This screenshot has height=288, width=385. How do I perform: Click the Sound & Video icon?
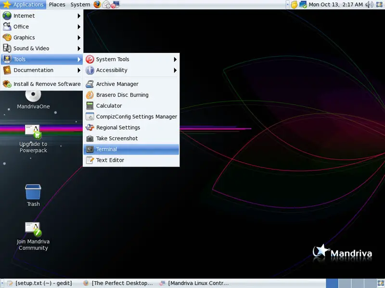click(7, 48)
